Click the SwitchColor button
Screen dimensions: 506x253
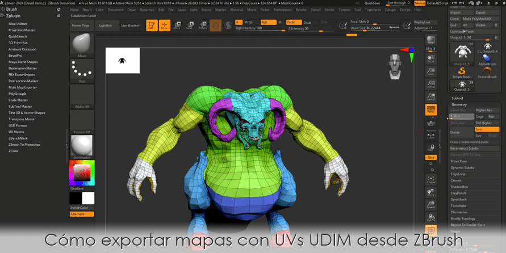(x=82, y=208)
